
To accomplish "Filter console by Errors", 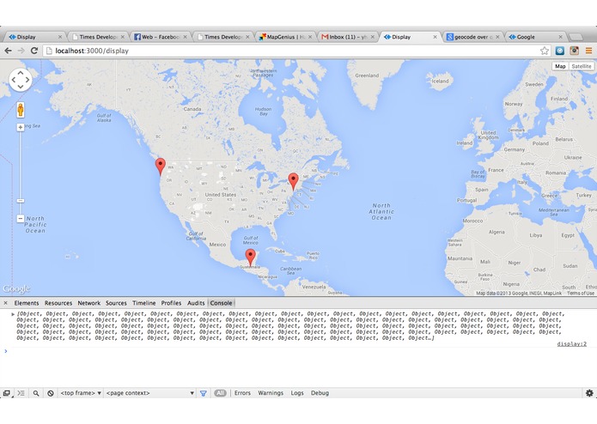I will (242, 393).
